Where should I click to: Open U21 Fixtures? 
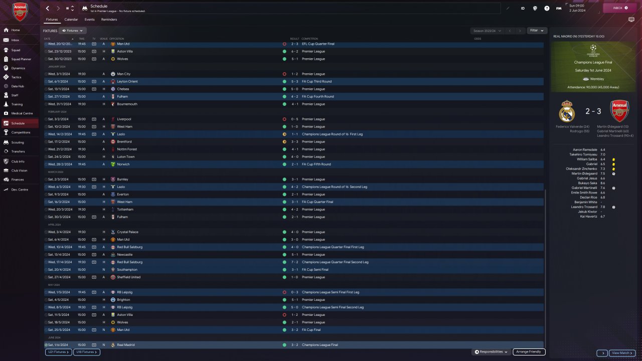coord(58,352)
